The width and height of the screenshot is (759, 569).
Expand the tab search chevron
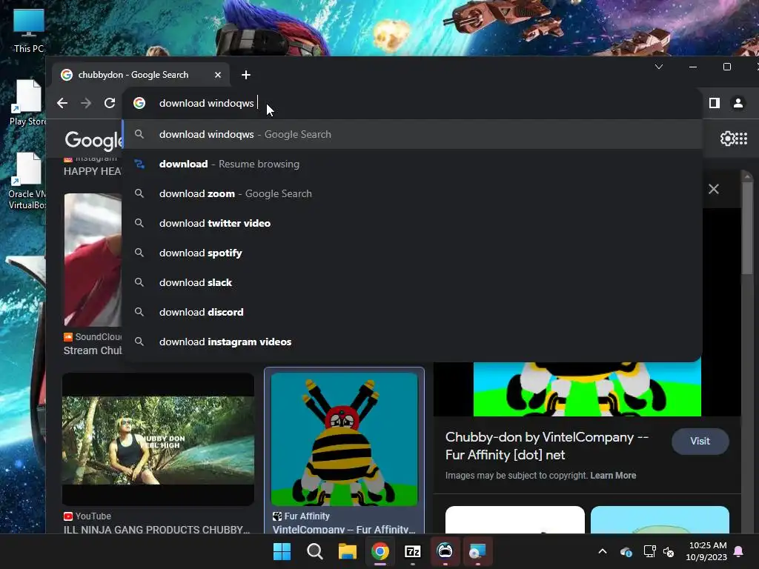click(659, 67)
